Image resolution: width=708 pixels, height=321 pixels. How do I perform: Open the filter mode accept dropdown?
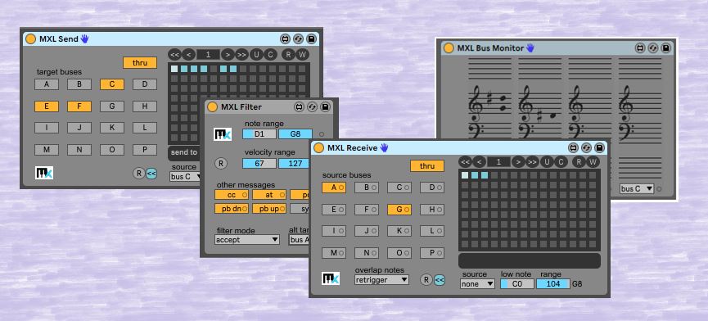[x=247, y=240]
